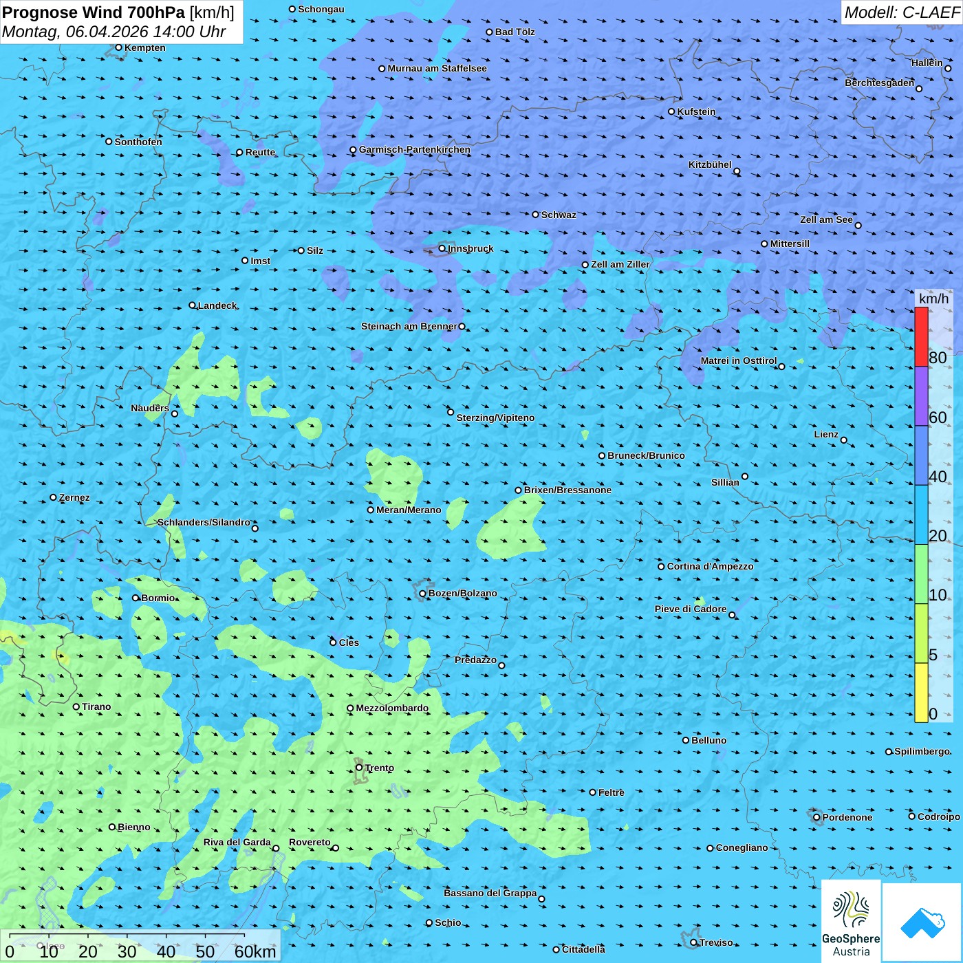The width and height of the screenshot is (963, 963).
Task: Click the Treviso label
Action: (x=715, y=942)
